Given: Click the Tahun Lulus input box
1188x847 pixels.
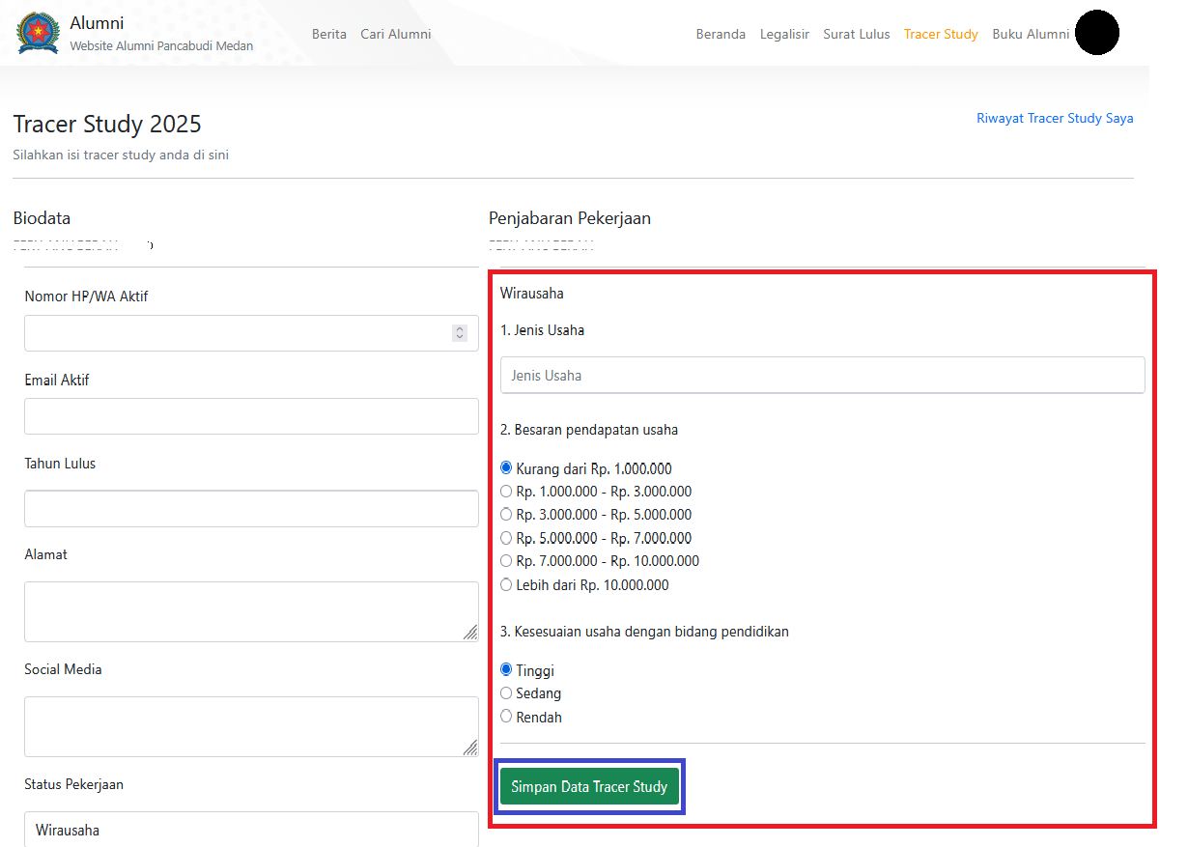Looking at the screenshot, I should [x=251, y=509].
